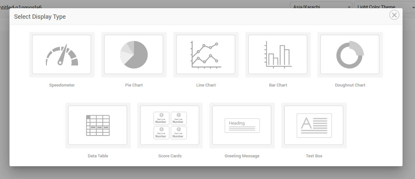Click the Speedometer text label
The height and width of the screenshot is (179, 415).
62,85
